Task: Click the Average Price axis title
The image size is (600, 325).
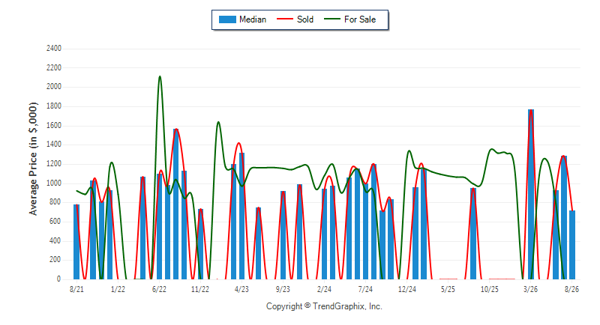Action: point(34,159)
